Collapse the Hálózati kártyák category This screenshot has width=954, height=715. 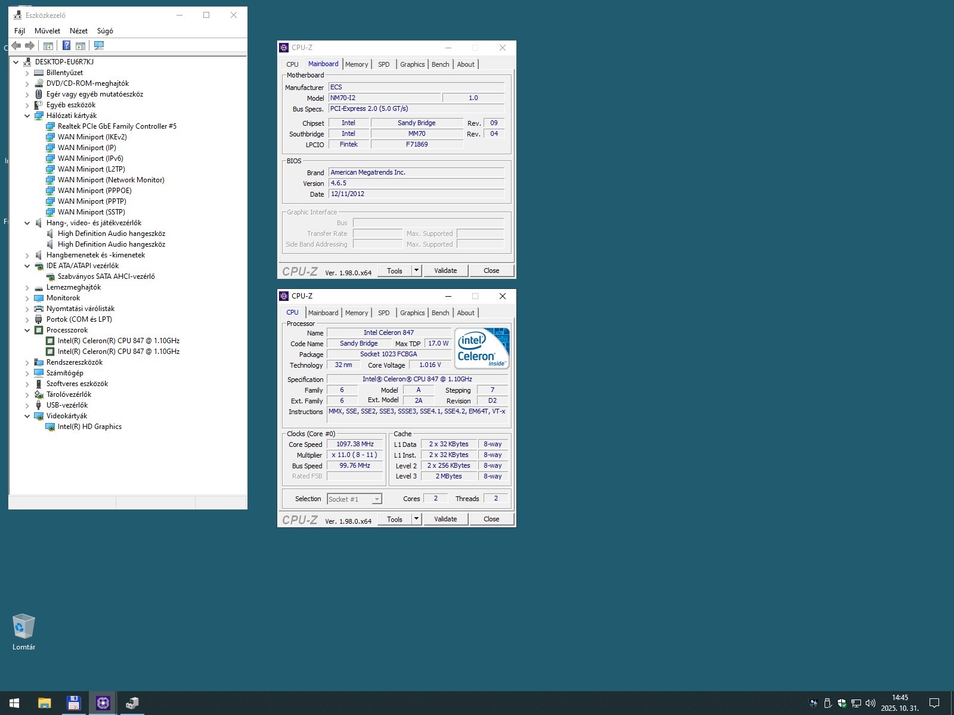pyautogui.click(x=27, y=116)
